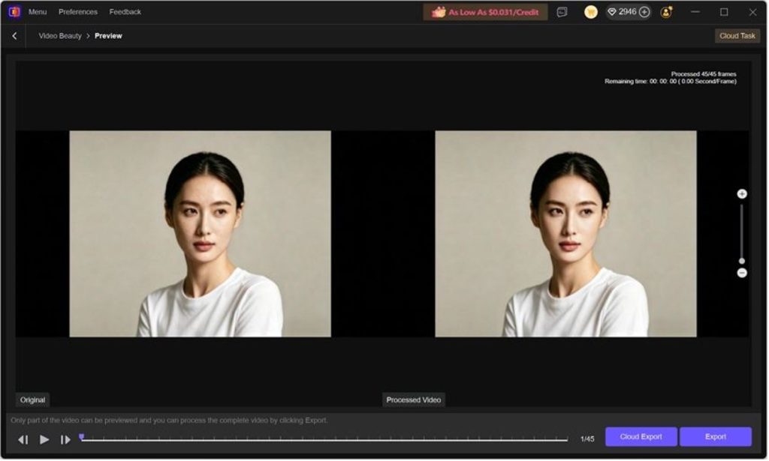Image resolution: width=769 pixels, height=461 pixels.
Task: Play the preview video
Action: point(44,440)
